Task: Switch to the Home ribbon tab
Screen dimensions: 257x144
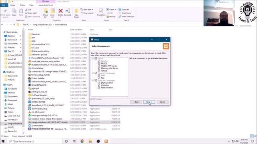Action: click(13, 5)
